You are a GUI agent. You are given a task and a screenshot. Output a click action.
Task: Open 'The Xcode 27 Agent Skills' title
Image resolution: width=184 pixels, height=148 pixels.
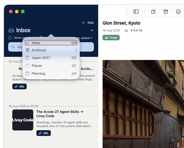(x=60, y=114)
